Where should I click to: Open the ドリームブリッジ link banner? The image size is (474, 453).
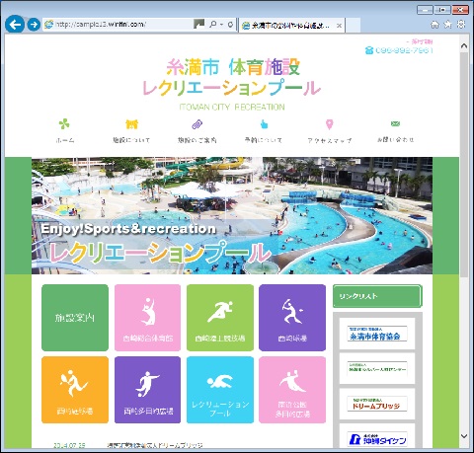(377, 404)
